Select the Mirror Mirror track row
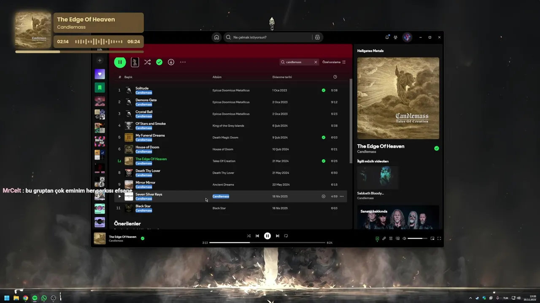 (230, 184)
